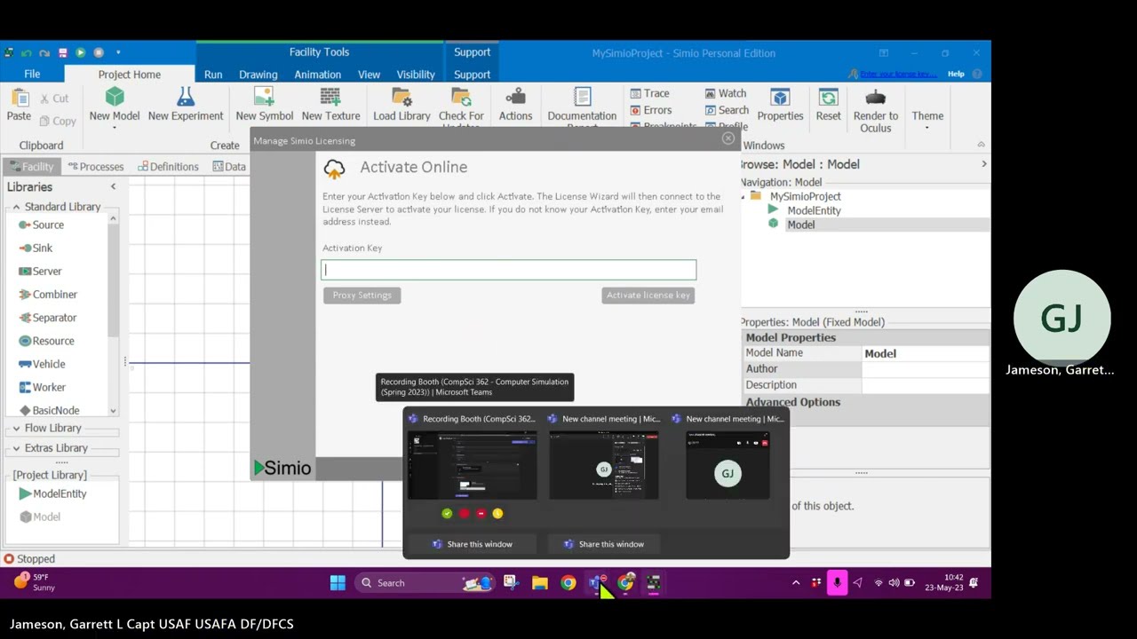The width and height of the screenshot is (1137, 639).
Task: Save project with the floppy disk icon
Action: [62, 53]
